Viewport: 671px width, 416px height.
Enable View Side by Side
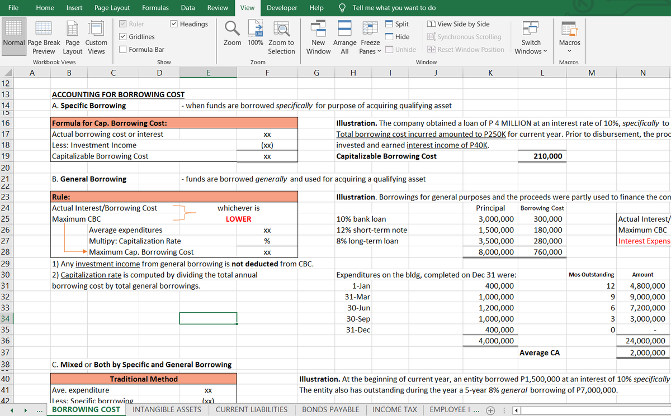459,24
